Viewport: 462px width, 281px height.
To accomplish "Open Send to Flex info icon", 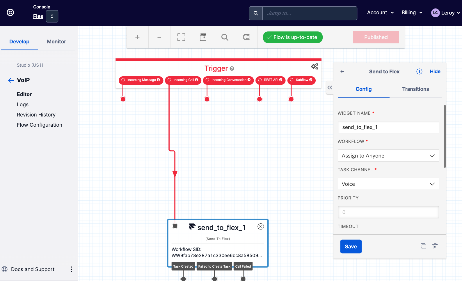I will click(419, 72).
